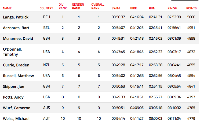Click the RUN column header

point(152,8)
